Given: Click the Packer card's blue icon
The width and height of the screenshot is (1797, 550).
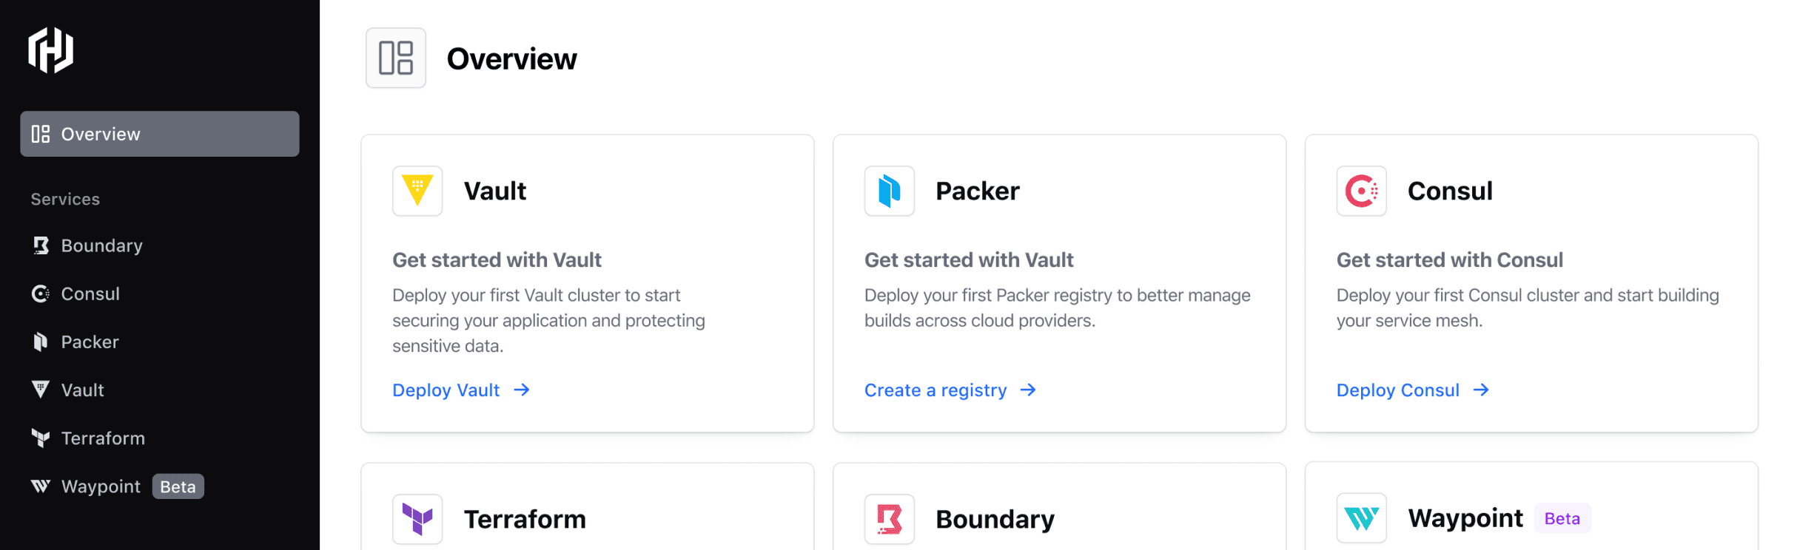Looking at the screenshot, I should pyautogui.click(x=889, y=191).
